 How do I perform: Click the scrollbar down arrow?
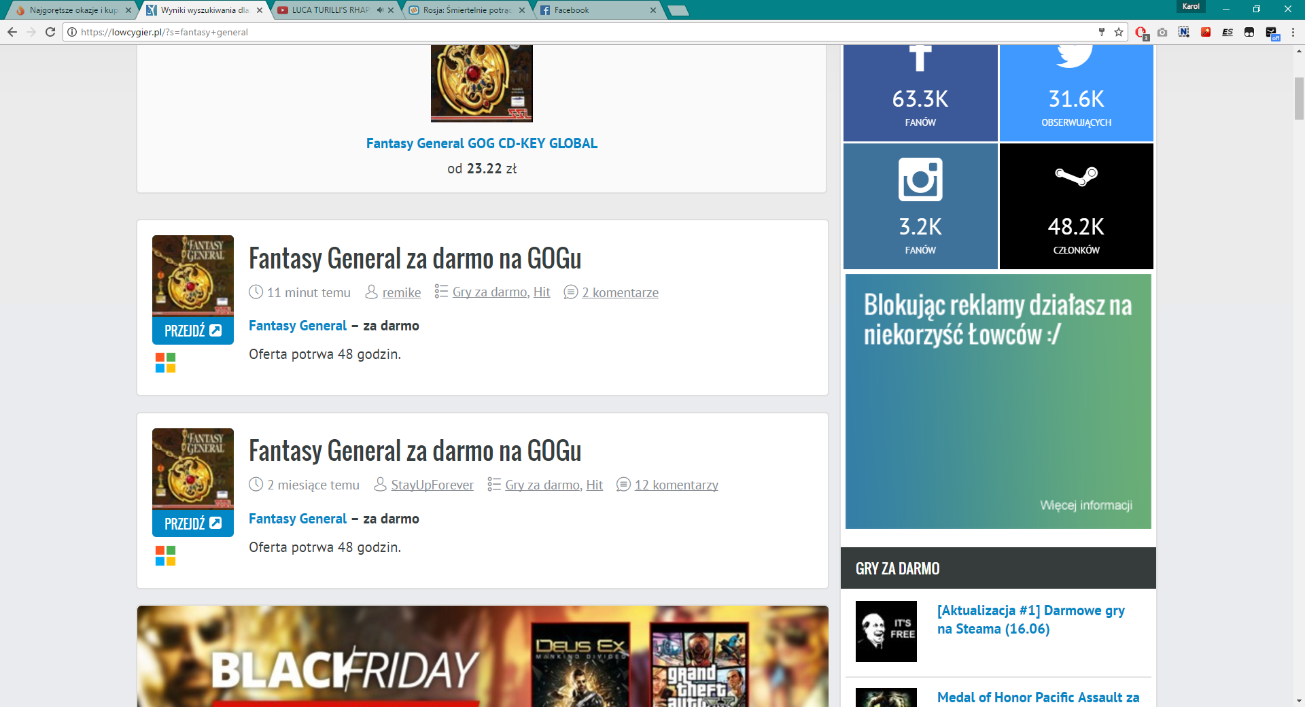click(x=1299, y=700)
